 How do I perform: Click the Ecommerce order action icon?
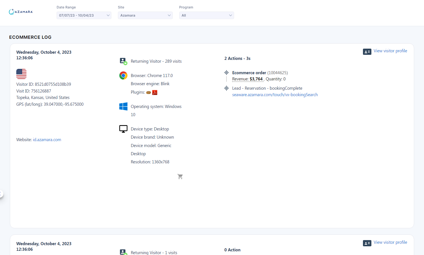226,73
